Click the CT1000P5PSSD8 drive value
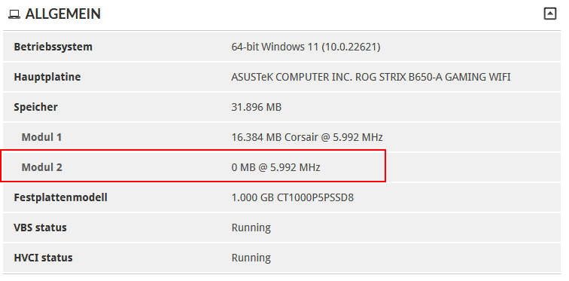569x281 pixels. point(293,197)
